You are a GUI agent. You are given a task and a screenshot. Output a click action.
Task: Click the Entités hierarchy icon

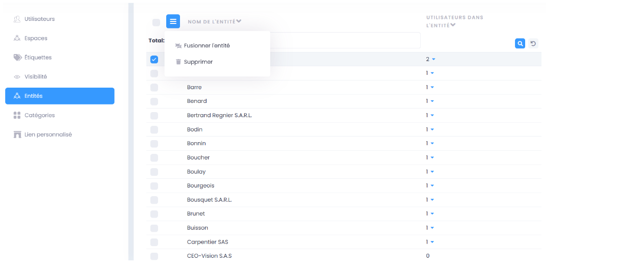click(17, 96)
